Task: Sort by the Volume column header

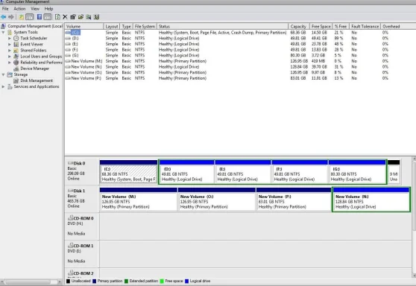Action: (x=84, y=27)
